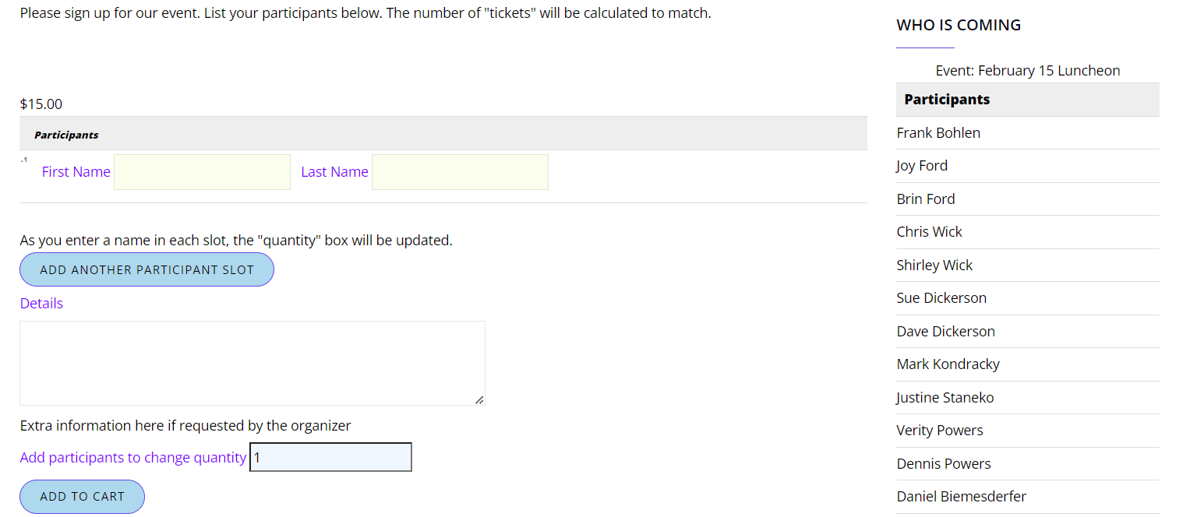Select Frank Bohlen in the participants list
This screenshot has height=517, width=1190.
(x=938, y=133)
